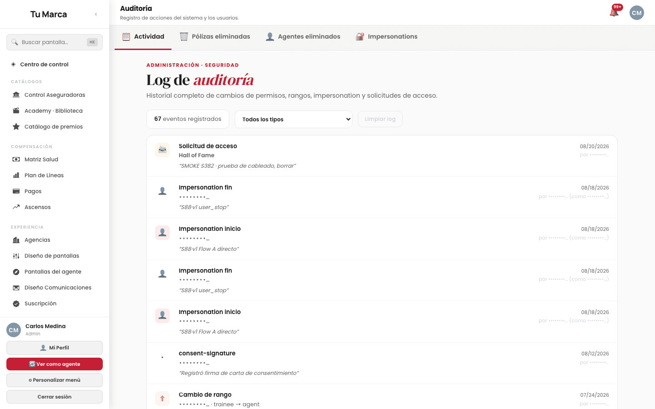655x409 pixels.
Task: Click the Carlos Medina profile name
Action: pos(45,326)
